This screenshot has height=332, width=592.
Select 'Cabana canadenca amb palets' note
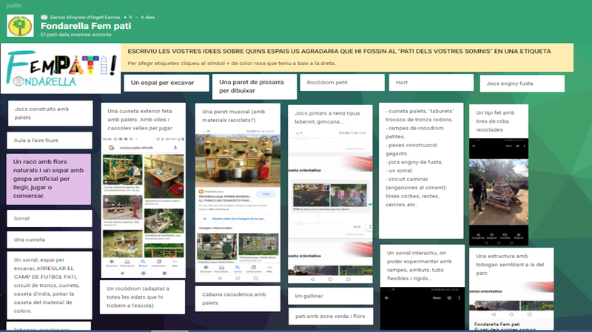(x=238, y=299)
